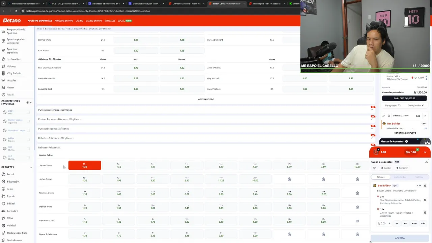
Task: Collapse the Simple S/250.00 bet chevron
Action: point(425,116)
